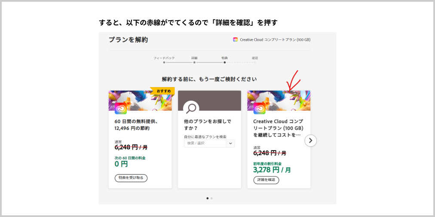Viewport: 435px width, 217px height.
Task: Click the 特典を受け取る button
Action: click(131, 178)
